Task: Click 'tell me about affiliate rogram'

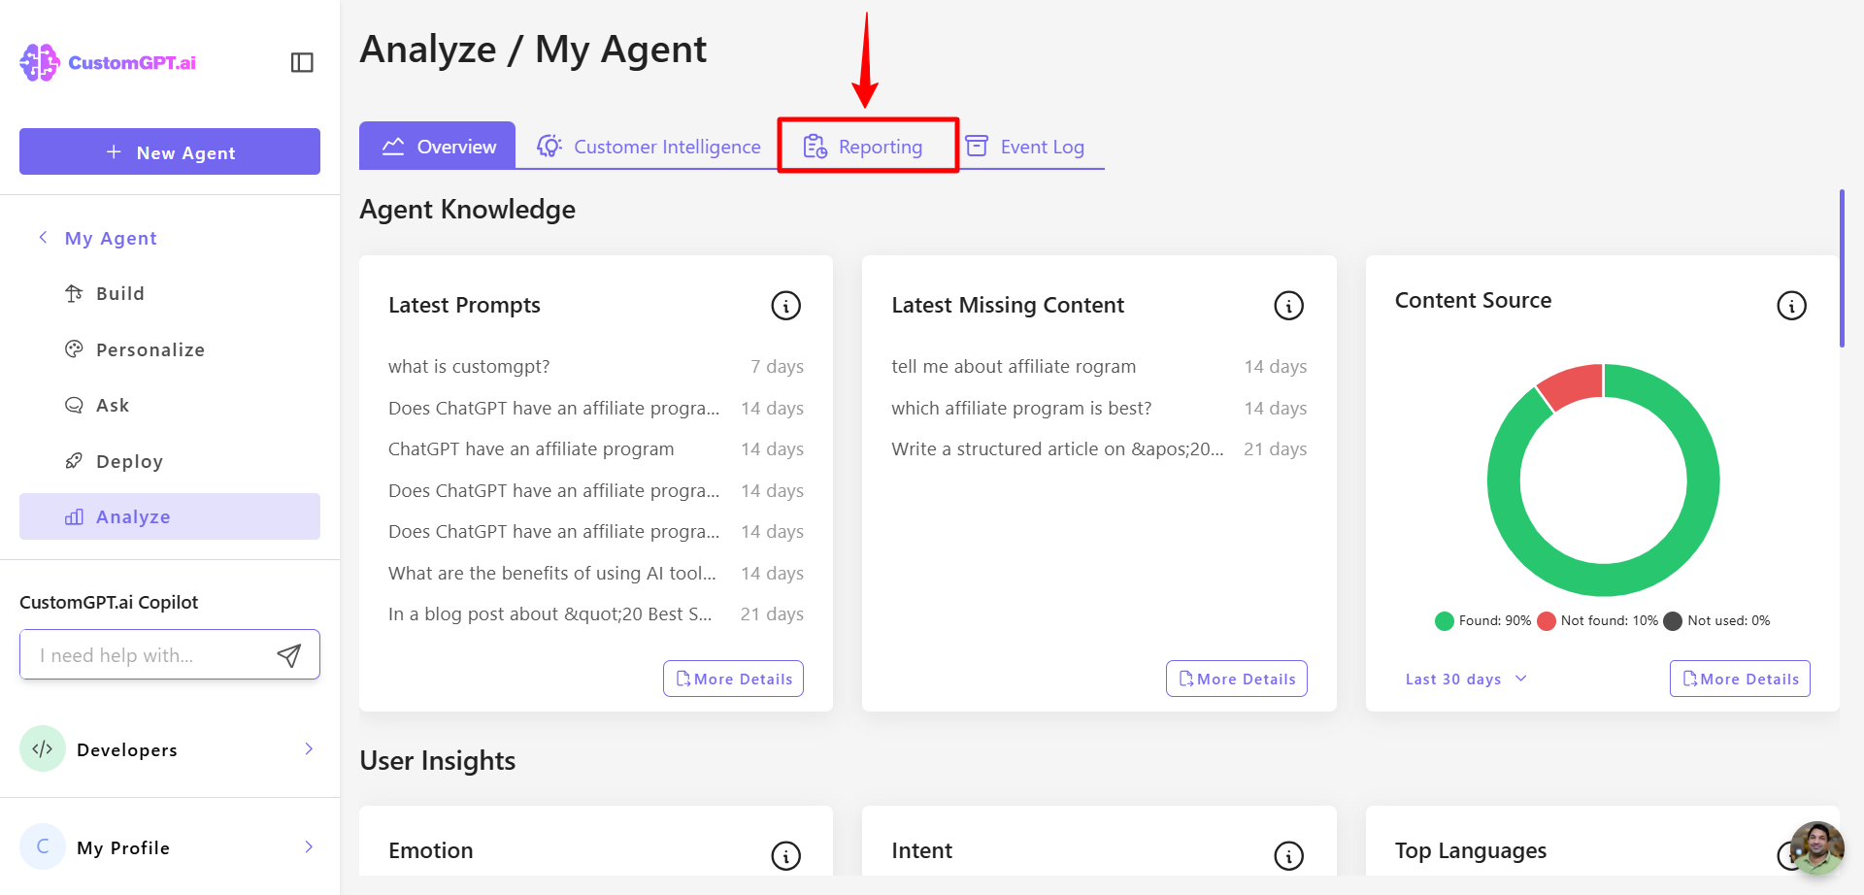Action: (x=1014, y=366)
